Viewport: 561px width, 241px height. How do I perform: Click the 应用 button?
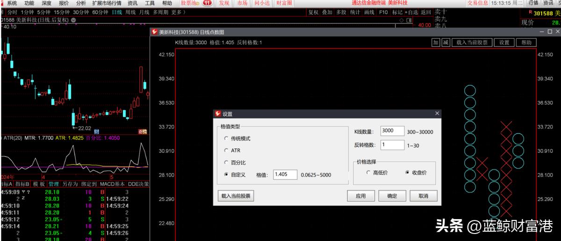(361, 196)
